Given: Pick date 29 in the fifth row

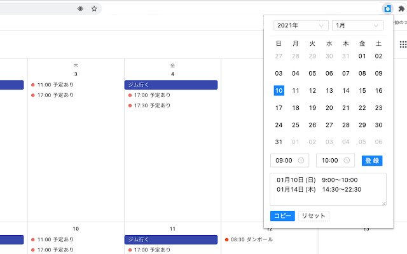Looking at the screenshot, I should point(362,125).
